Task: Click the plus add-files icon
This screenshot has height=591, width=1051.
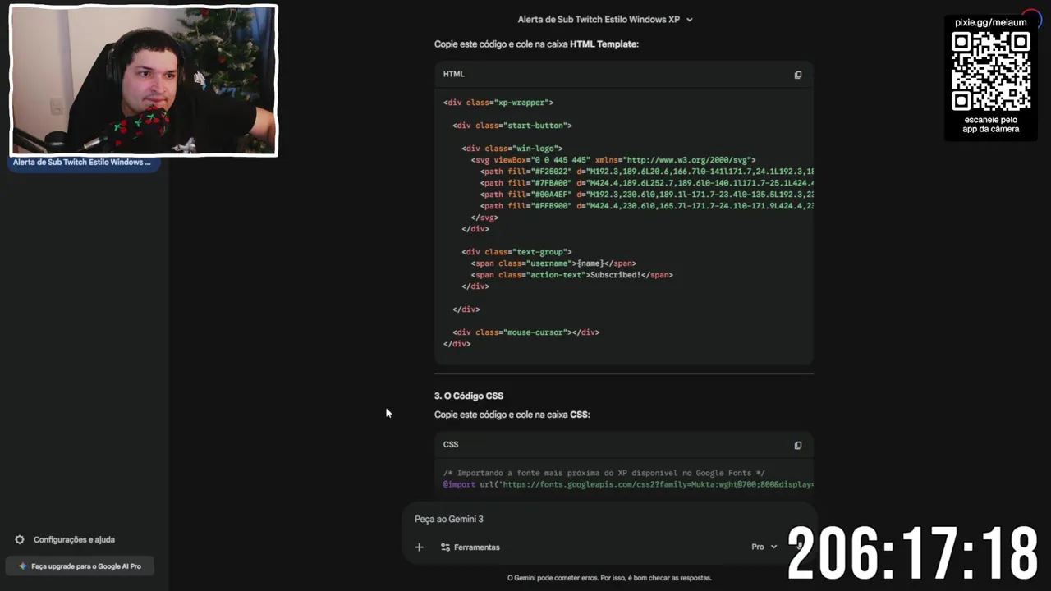Action: point(419,547)
